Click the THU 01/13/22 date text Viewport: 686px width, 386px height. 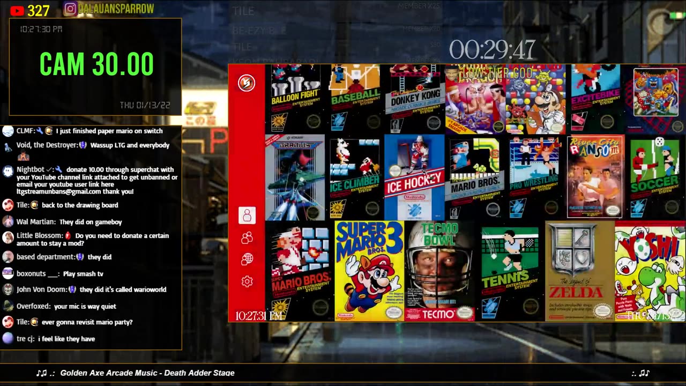(145, 105)
